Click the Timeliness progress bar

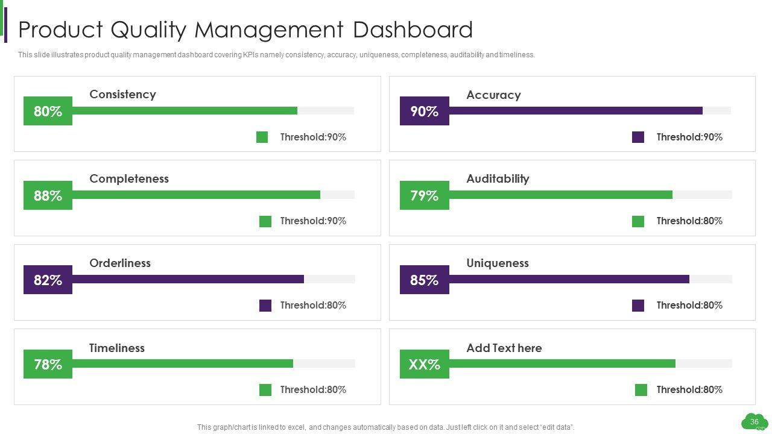[182, 363]
